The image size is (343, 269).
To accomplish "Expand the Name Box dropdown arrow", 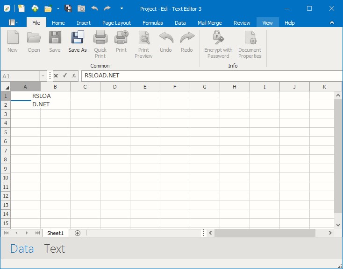I will [43, 76].
